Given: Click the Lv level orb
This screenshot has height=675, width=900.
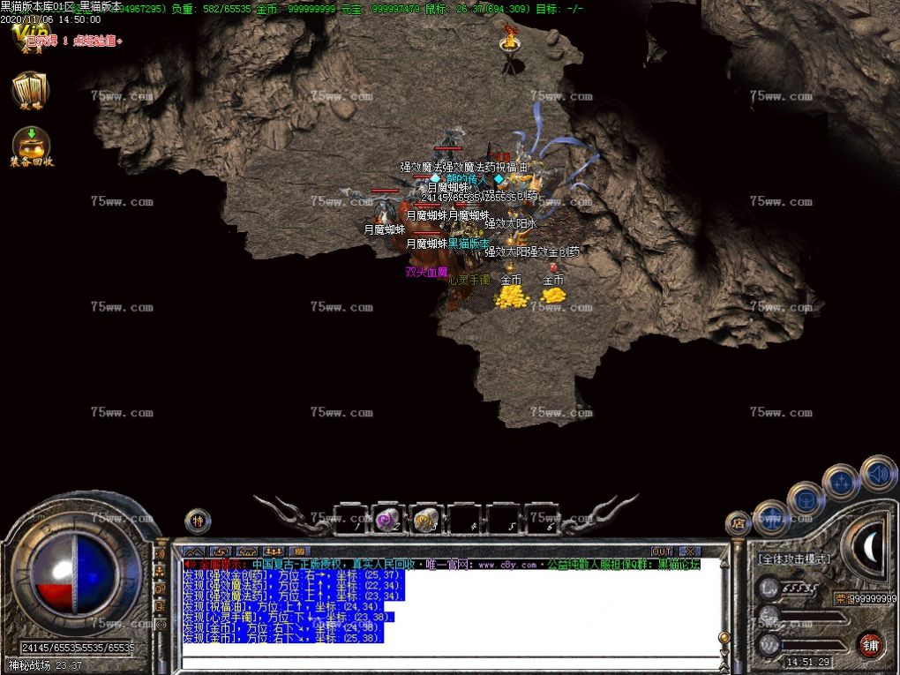Looking at the screenshot, I should click(x=769, y=589).
